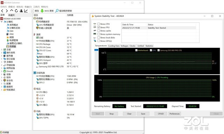Click the refresh icon in toolbar
The image size is (224, 134).
[16, 11]
